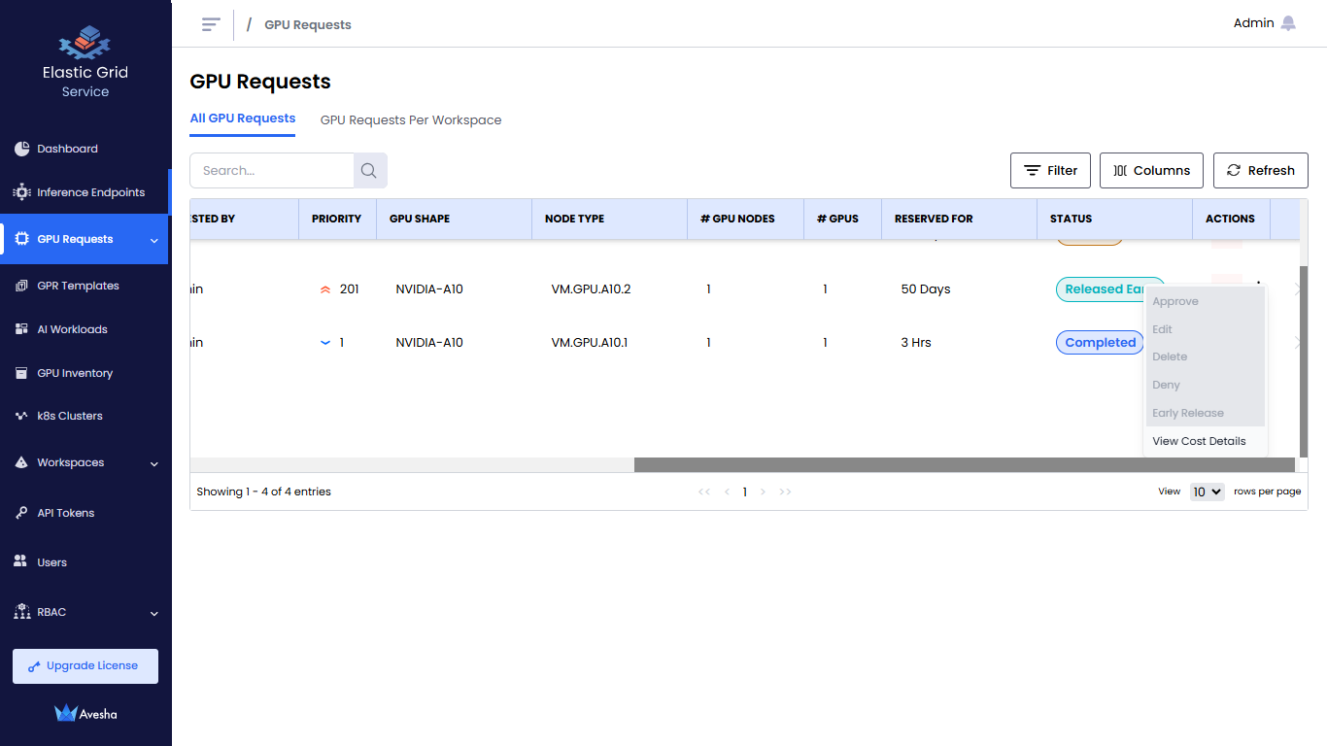Screen dimensions: 1327x746
Task: Open Inference Endpoints from sidebar icon
Action: point(21,192)
